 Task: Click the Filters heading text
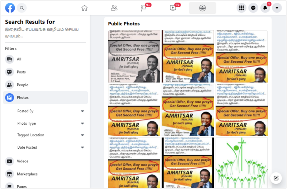coord(11,49)
